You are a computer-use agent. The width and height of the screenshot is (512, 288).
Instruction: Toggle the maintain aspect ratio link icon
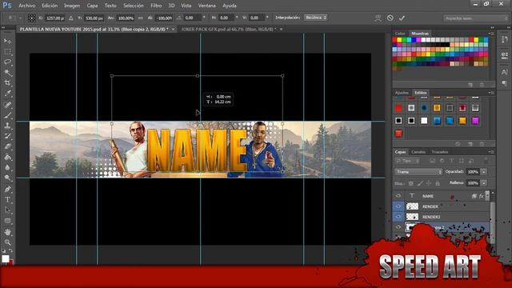pos(141,18)
